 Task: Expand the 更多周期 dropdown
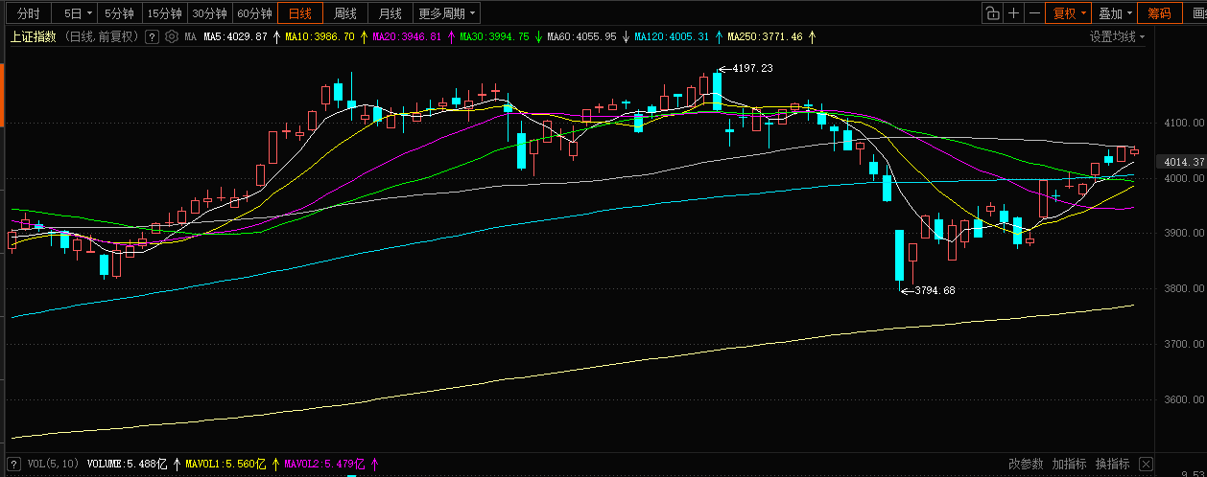pos(447,13)
